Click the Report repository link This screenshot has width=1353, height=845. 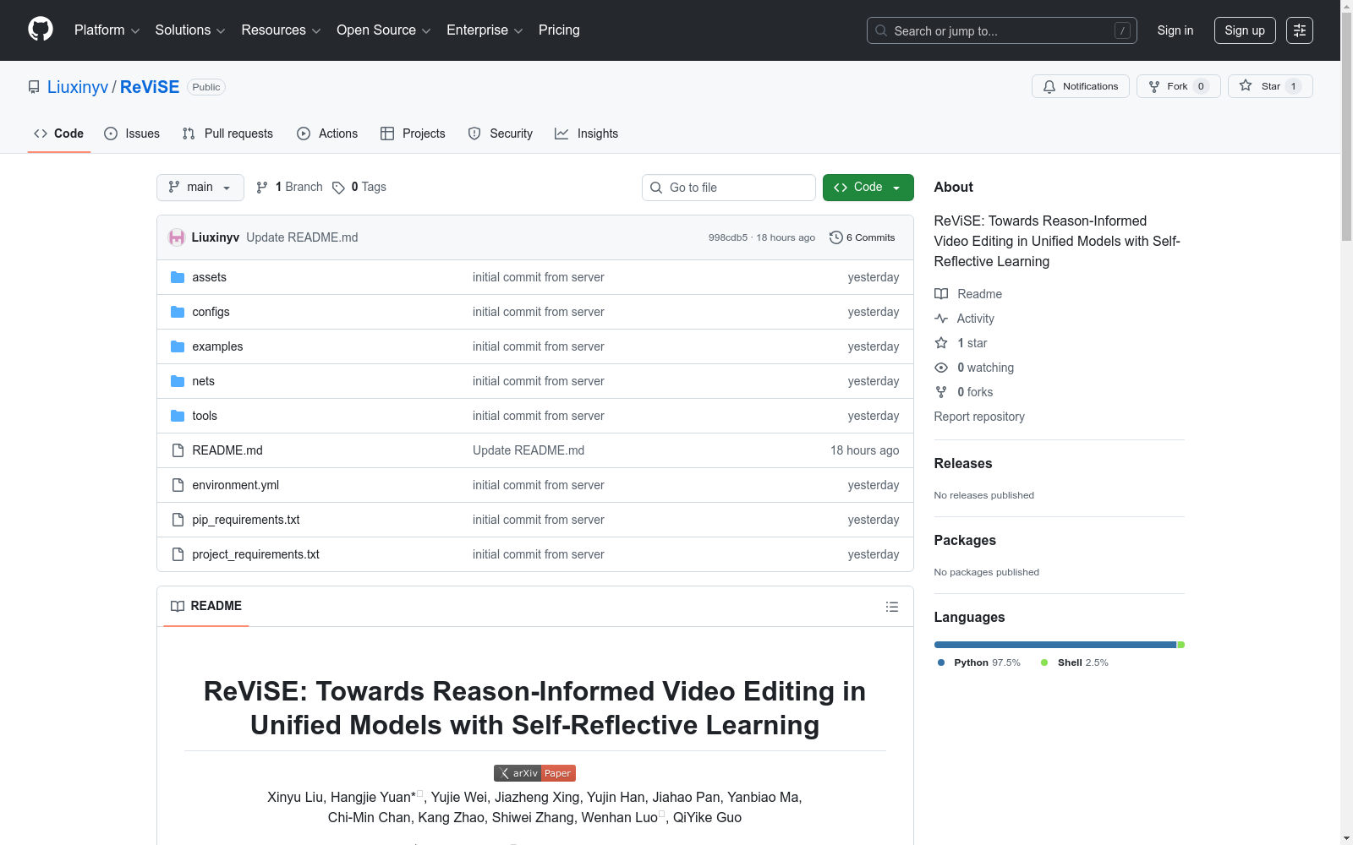(x=979, y=417)
